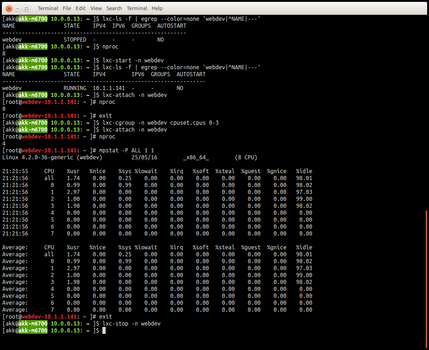Click '1.98' in the Average CPU 3 row

[x=73, y=282]
